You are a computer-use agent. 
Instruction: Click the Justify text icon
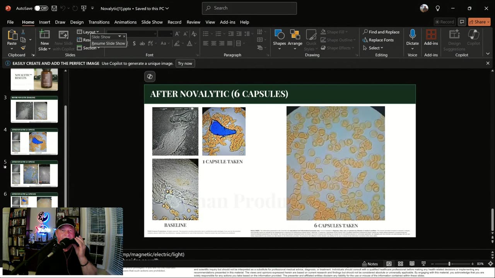point(230,43)
